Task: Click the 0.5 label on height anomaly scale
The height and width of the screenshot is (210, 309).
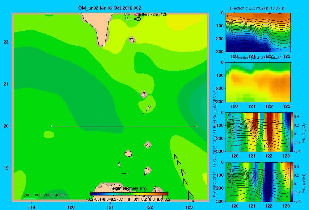Action: [x=167, y=199]
